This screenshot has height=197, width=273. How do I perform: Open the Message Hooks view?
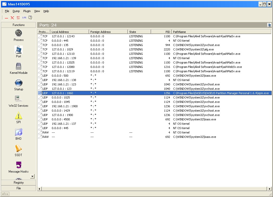click(18, 167)
